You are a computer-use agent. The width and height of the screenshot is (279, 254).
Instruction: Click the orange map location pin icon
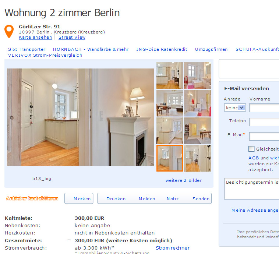[x=9, y=31]
